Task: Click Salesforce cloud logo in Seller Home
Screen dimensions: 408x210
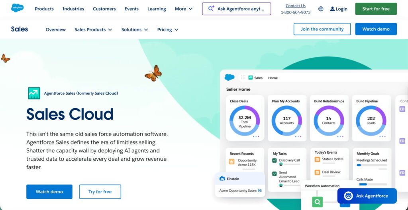Action: 229,77
